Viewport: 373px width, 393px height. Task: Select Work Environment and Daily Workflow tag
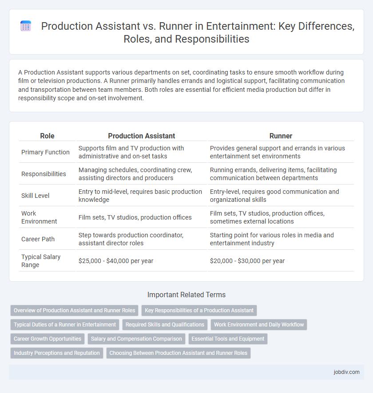click(259, 325)
